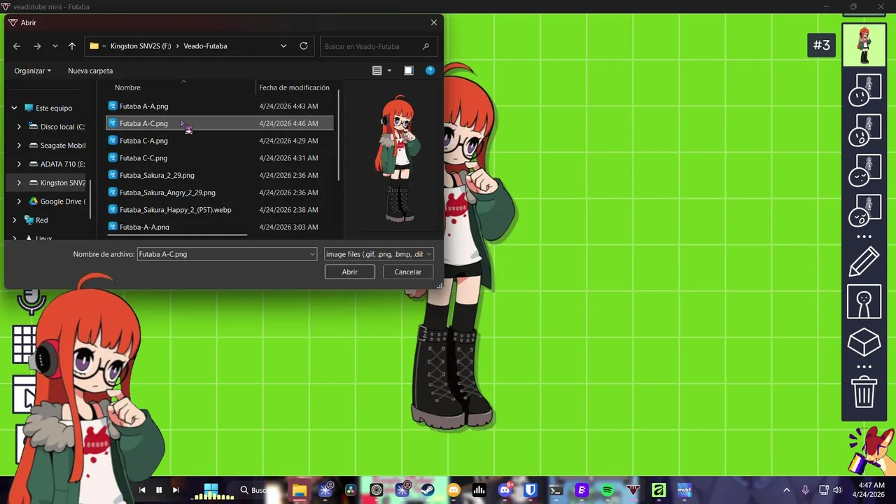Select file Futaba_Sakura_Angry_2_29.png
Image resolution: width=896 pixels, height=504 pixels.
(219, 192)
